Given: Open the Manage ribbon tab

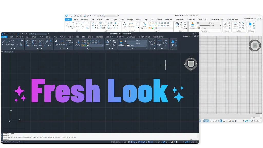Looking at the screenshot, I should [x=63, y=37].
